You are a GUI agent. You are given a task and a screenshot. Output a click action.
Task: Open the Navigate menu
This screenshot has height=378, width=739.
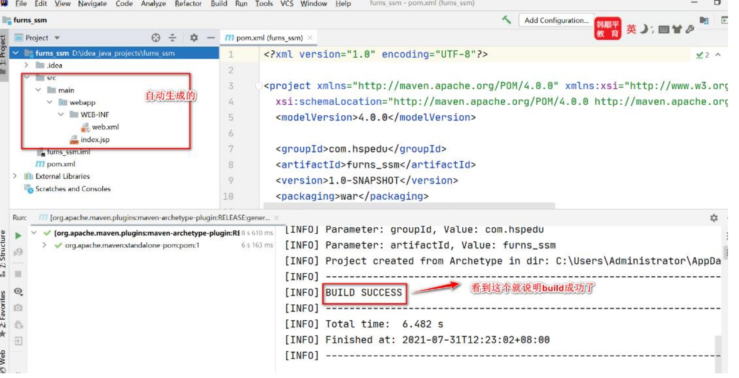point(92,4)
